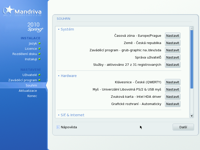Configure Zaváděcí program grub-graphic via Nastavit
This screenshot has height=150, width=200.
[x=172, y=50]
